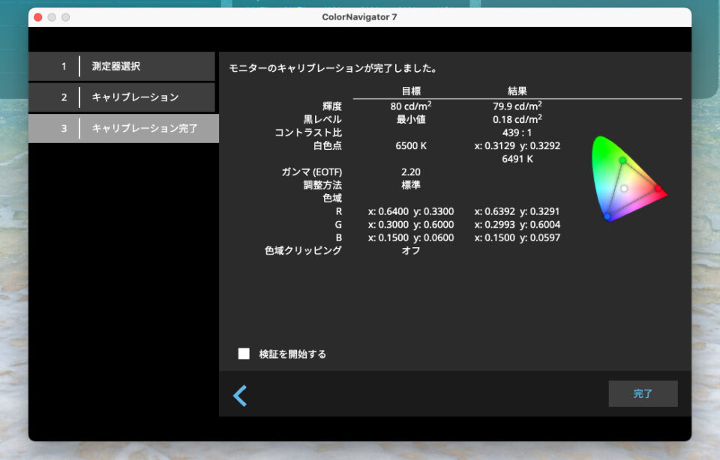
Task: Click the CIE chromaticity diagram
Action: 626,180
